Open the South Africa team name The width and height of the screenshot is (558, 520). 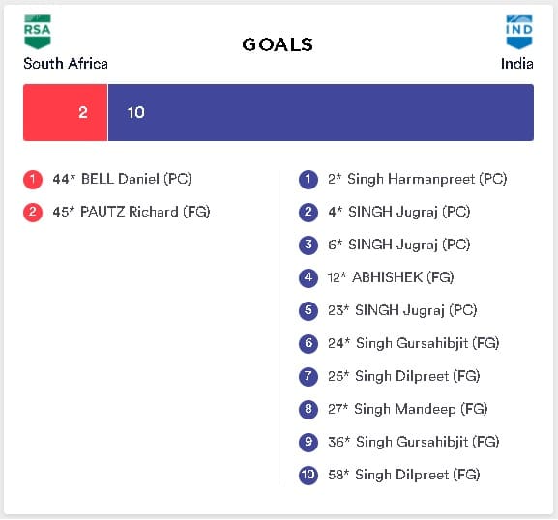(x=66, y=64)
